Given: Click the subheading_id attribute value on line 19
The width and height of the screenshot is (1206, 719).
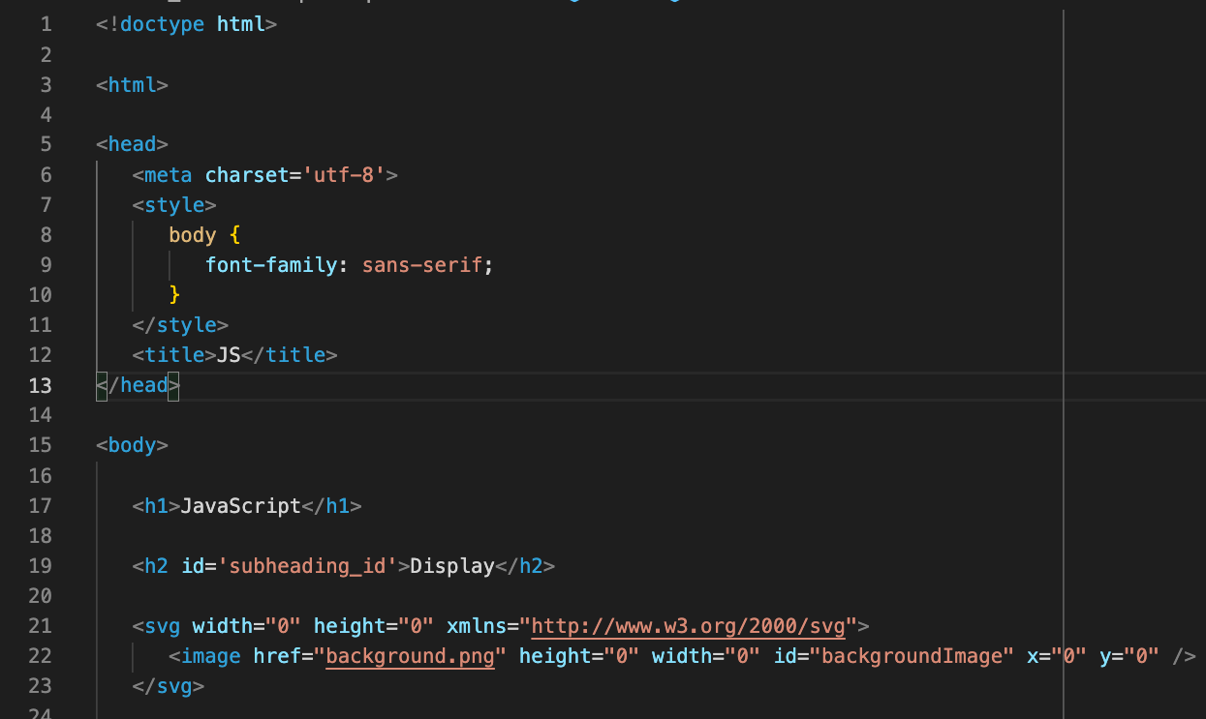Looking at the screenshot, I should pos(308,565).
